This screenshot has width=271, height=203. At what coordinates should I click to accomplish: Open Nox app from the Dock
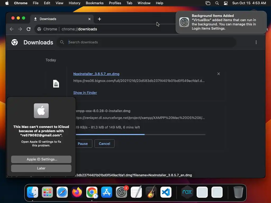[x=187, y=192]
